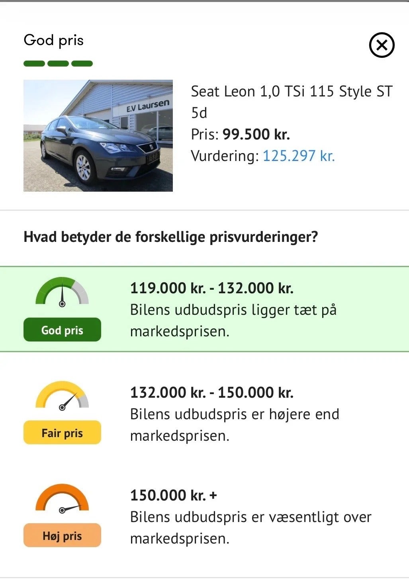Click the 'højere end markedsprisen' description text
The image size is (409, 579).
click(235, 425)
